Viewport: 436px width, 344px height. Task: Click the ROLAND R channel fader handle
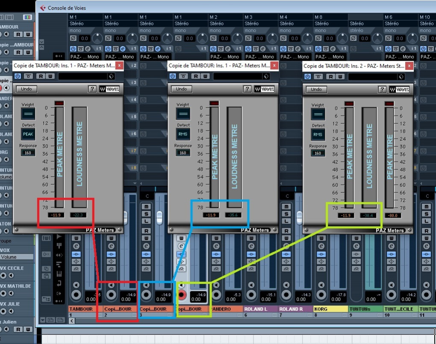click(x=299, y=218)
